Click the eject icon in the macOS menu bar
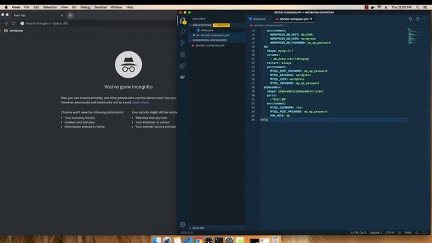432x243 pixels. pos(386,7)
